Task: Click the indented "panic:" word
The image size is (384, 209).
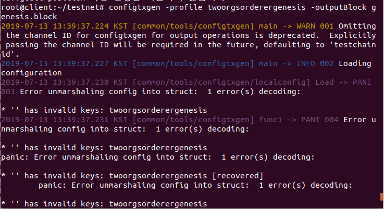Action: (x=52, y=185)
